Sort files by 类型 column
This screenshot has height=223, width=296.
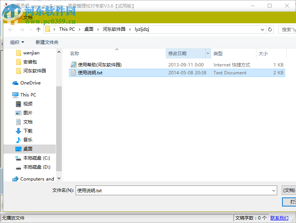pos(218,54)
